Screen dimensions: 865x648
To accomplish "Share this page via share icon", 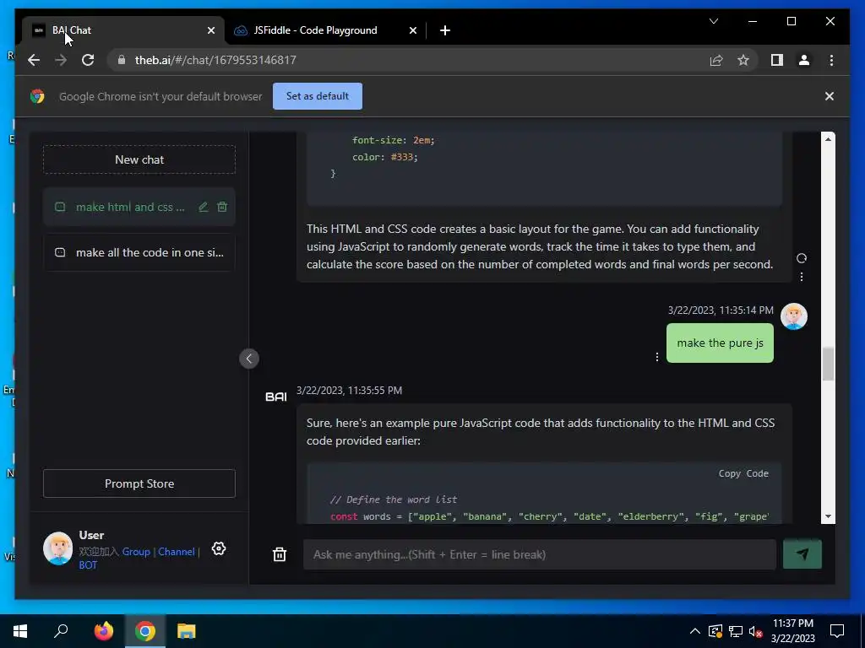I will [716, 60].
